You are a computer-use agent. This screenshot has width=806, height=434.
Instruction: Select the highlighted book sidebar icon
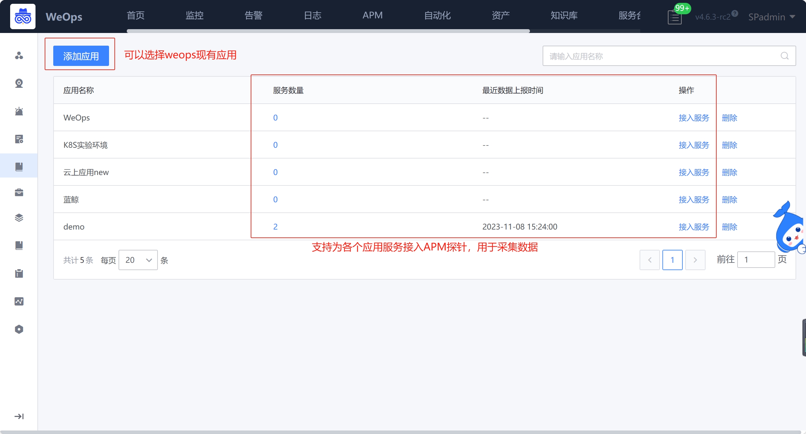click(19, 166)
